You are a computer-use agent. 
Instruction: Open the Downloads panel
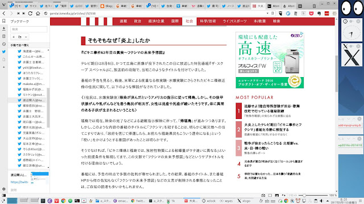click(x=4, y=29)
